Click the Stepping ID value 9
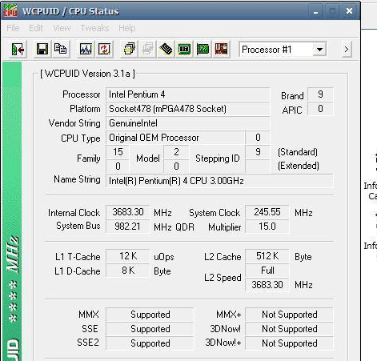The image size is (377, 361). click(258, 152)
